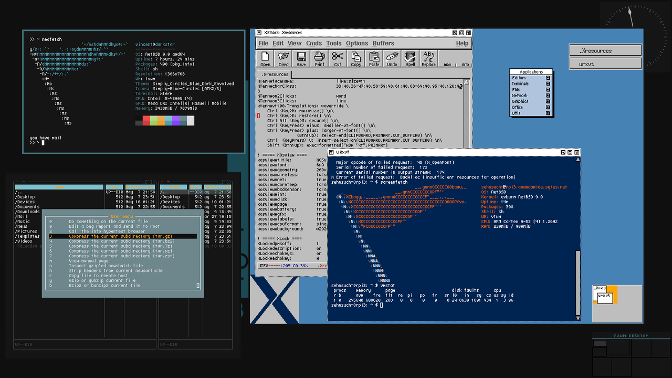Select the .Xresources buffer tab in XEmacs
The image size is (672, 378).
(275, 75)
